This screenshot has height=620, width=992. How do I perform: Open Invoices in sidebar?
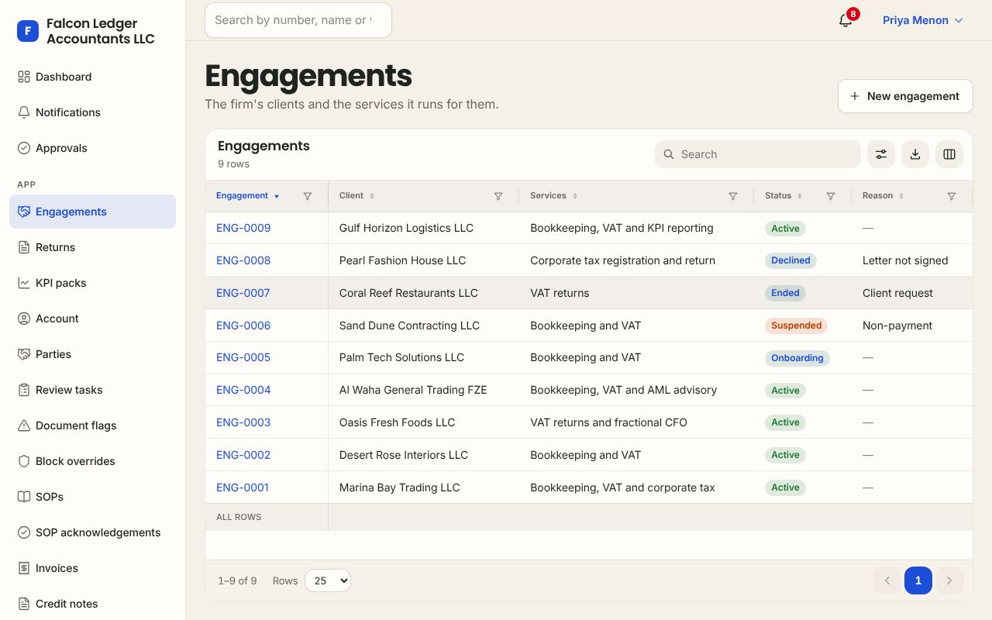pos(92,568)
